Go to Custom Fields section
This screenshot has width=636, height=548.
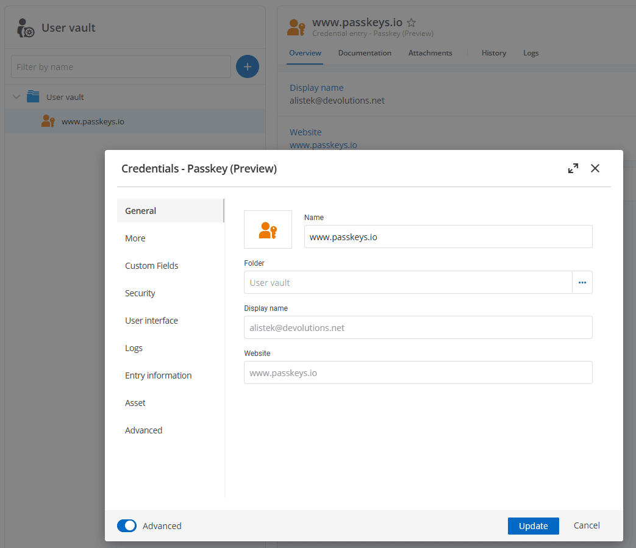[x=151, y=266]
